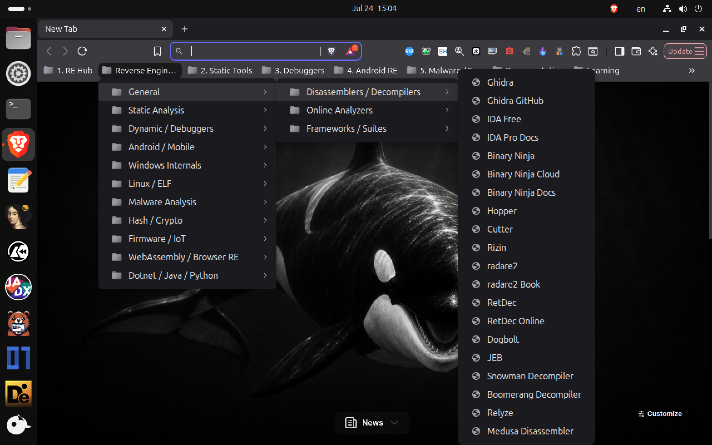Click the Update button
Screen dimensions: 712x445
click(685, 51)
